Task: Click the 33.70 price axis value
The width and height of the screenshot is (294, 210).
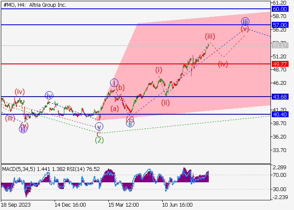Action: pos(279,150)
